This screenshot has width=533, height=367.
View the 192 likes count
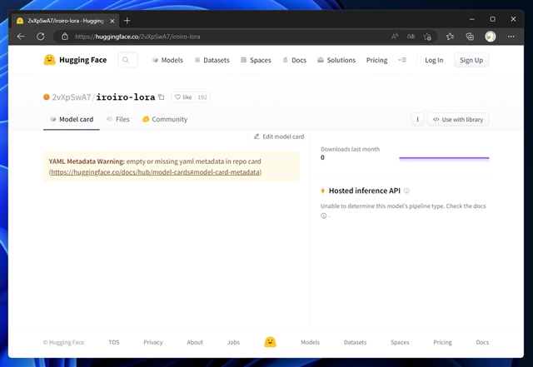point(202,97)
